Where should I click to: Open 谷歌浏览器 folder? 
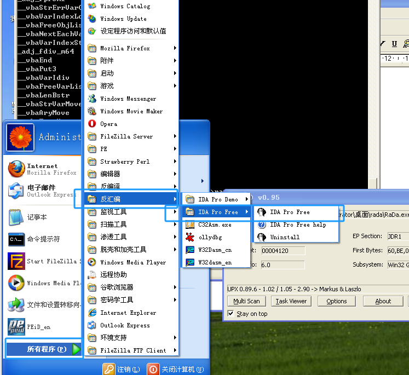[131, 287]
